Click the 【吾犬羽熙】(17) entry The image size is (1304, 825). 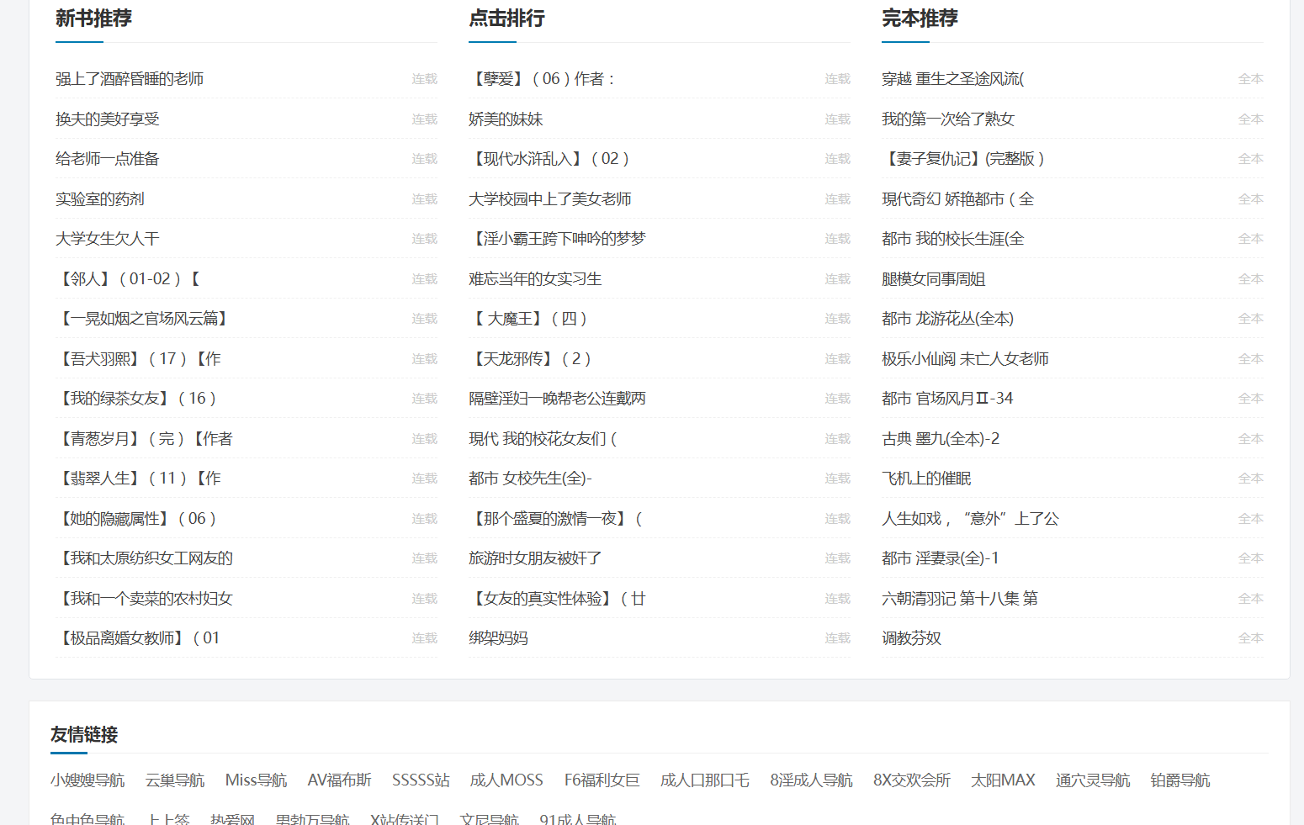pos(139,359)
